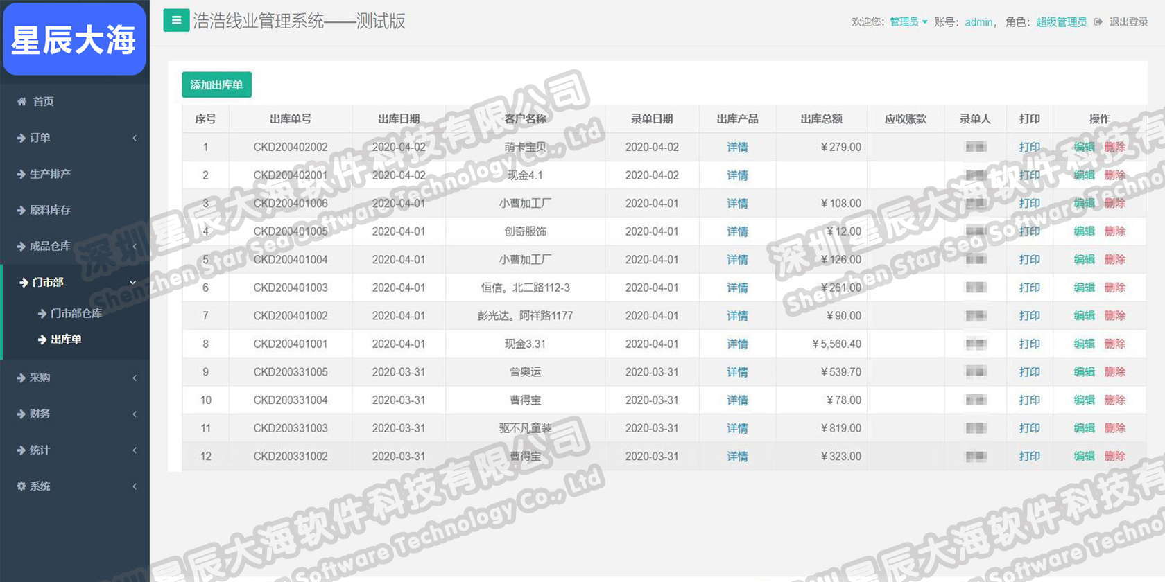Image resolution: width=1165 pixels, height=582 pixels.
Task: Open the 成品仓库 sidebar menu
Action: click(50, 246)
